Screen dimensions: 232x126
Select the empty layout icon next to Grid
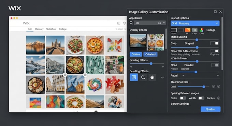(x=181, y=30)
